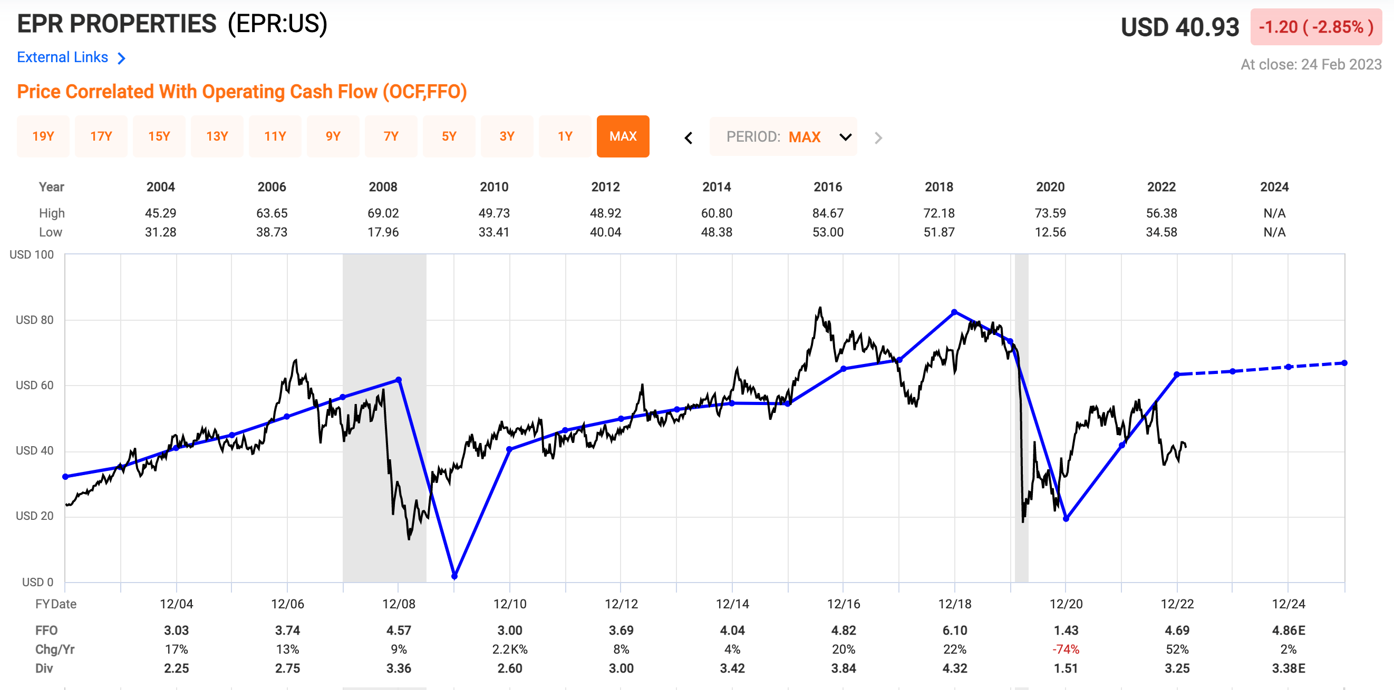
Task: Click the 2024 High N/A value
Action: 1274,213
